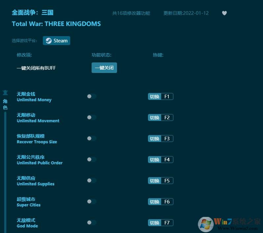Click the 一键关闭所有BUFF text
Image resolution: width=263 pixels, height=233 pixels.
(x=36, y=68)
